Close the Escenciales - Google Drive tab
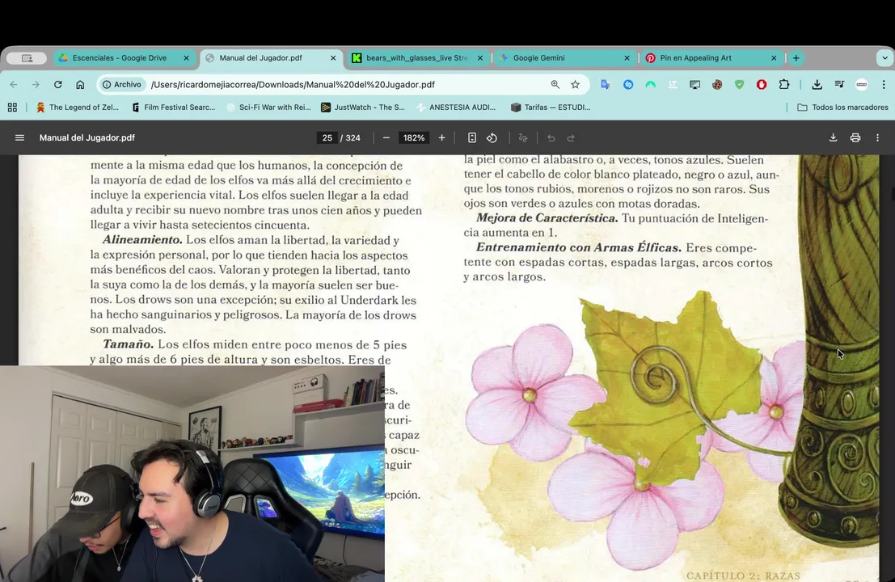 coord(186,57)
